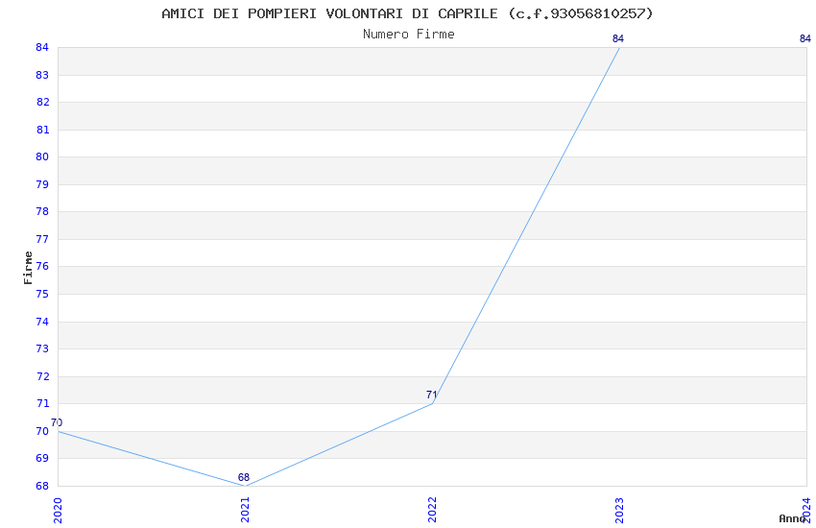Click the subtitle 'Numero Firme'
816x528 pixels.
click(x=409, y=35)
